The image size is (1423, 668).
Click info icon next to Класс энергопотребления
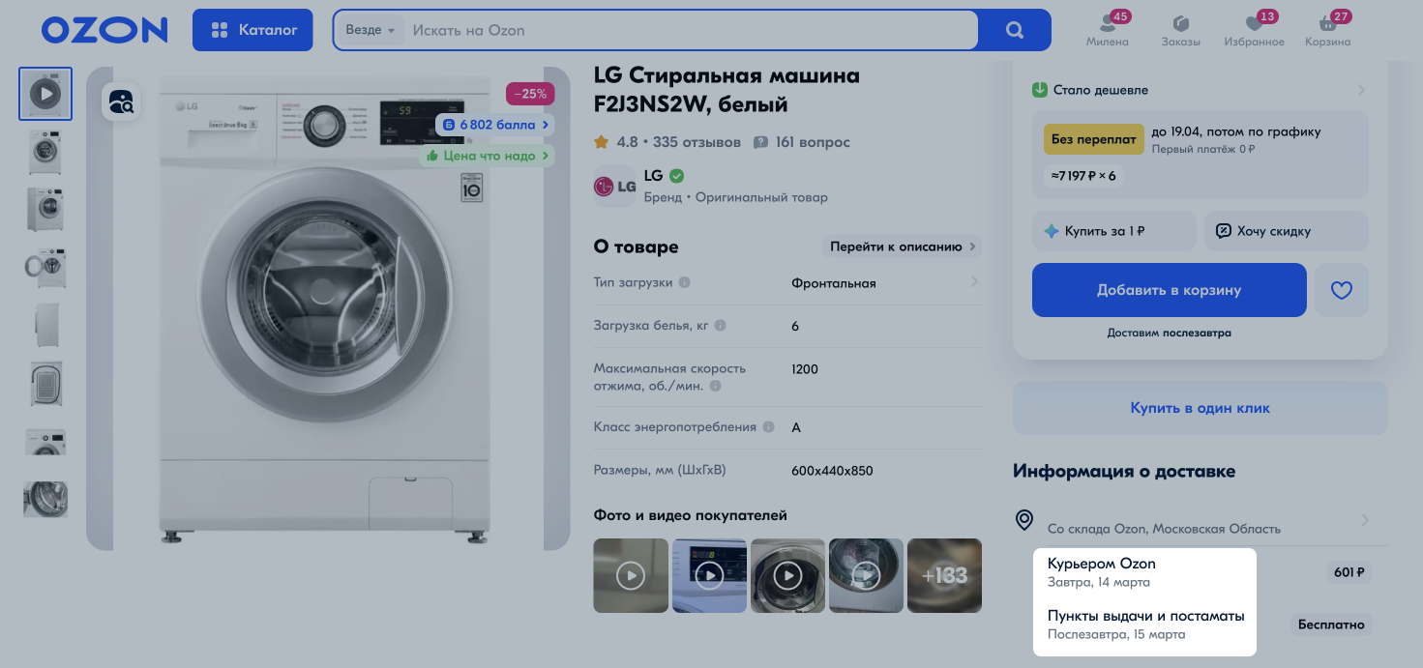[x=768, y=427]
